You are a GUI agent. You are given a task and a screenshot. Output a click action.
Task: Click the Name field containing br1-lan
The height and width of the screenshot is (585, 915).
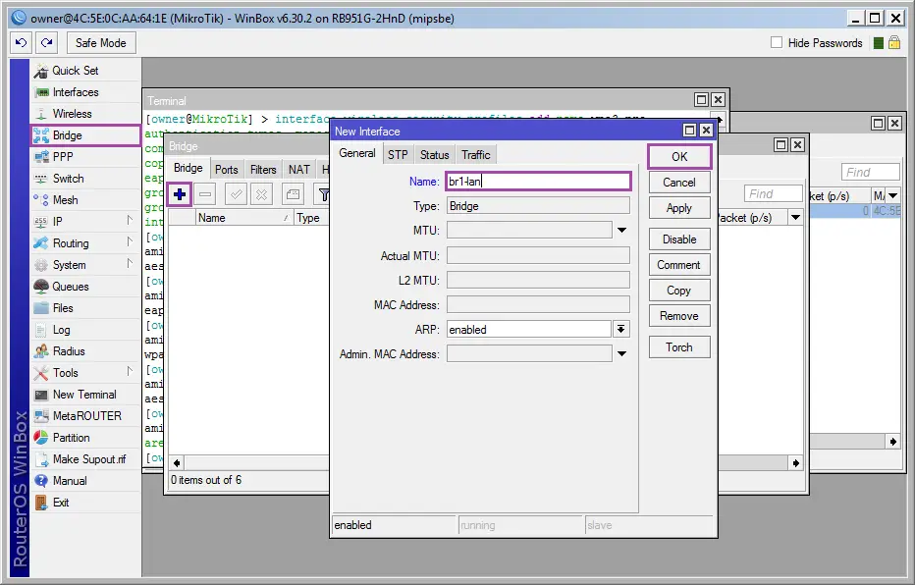tap(538, 182)
